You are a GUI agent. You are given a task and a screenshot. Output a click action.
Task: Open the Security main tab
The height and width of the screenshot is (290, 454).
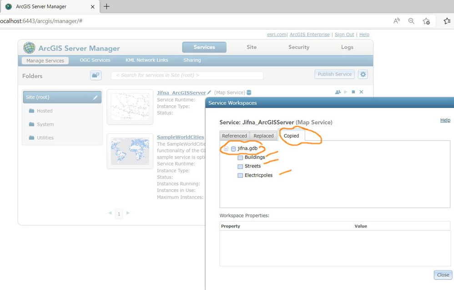tap(299, 47)
